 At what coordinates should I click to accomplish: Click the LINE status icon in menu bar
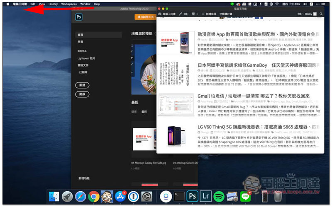pos(232,4)
